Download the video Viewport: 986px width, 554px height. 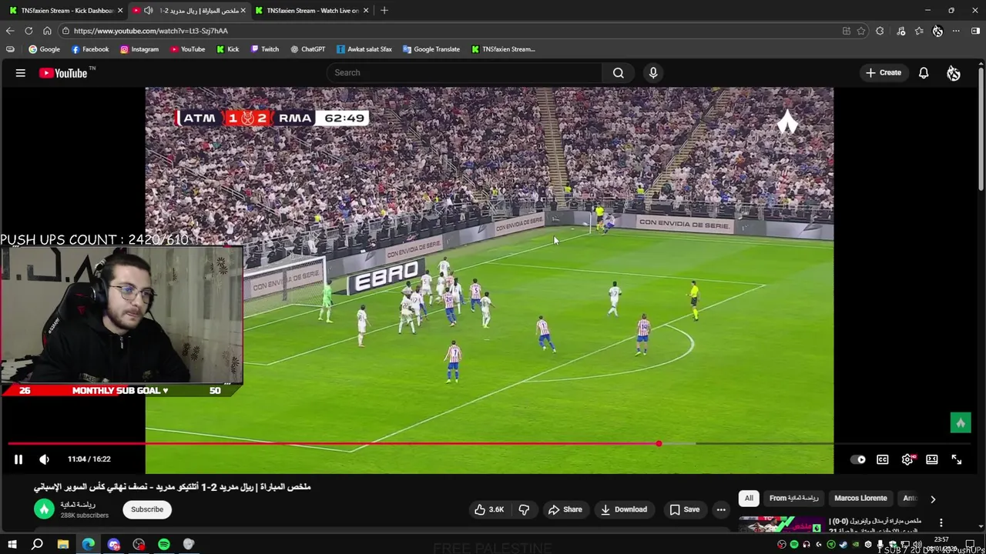tap(624, 509)
